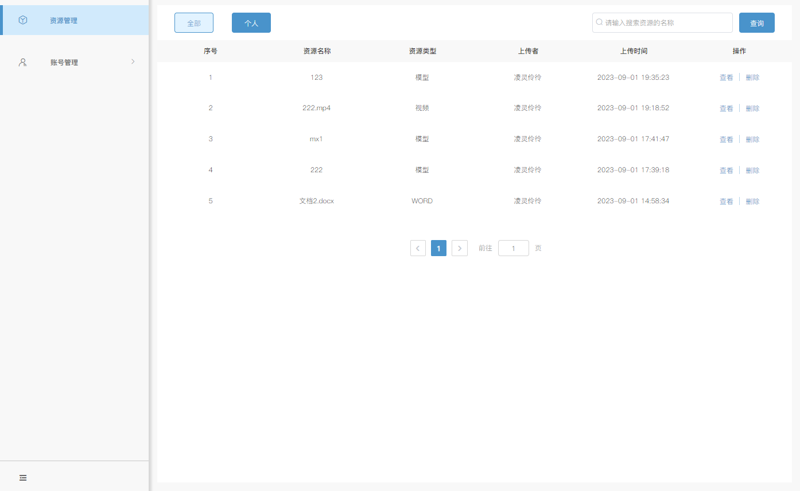Select the 全部 filter button
The width and height of the screenshot is (800, 491).
[194, 23]
